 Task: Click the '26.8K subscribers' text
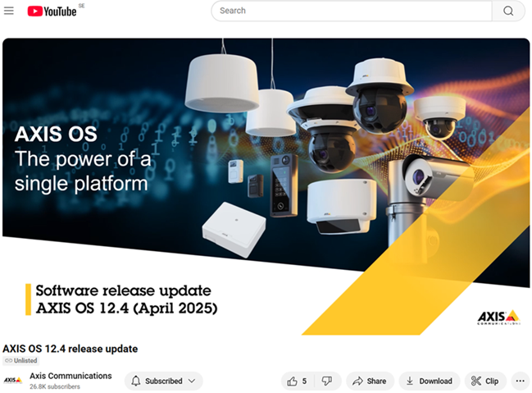point(55,386)
